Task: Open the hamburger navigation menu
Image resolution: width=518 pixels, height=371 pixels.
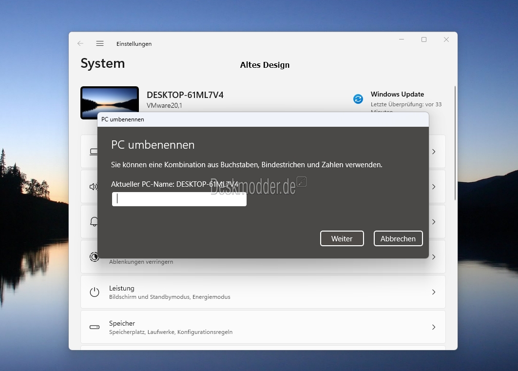Action: [x=100, y=43]
